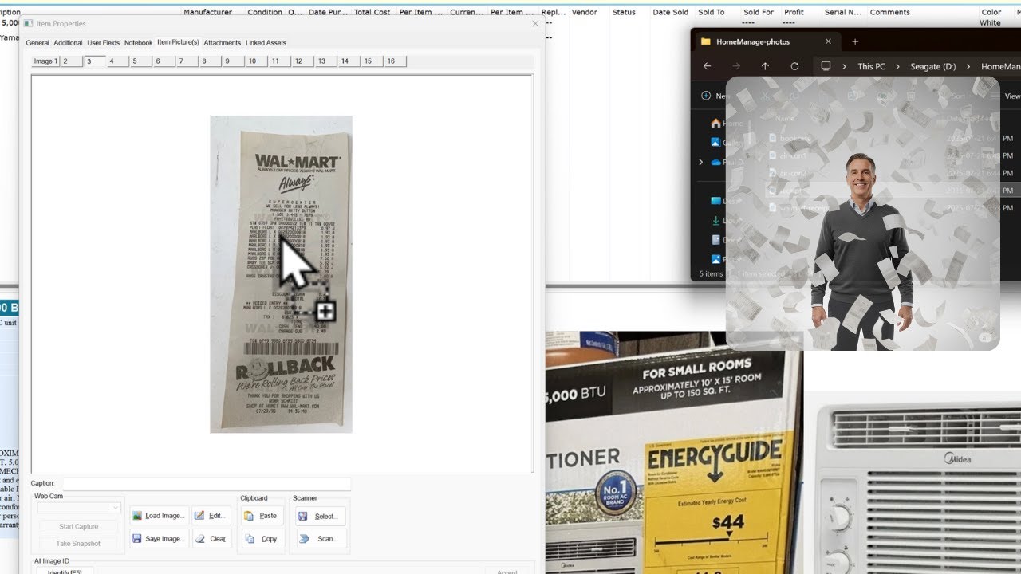Select picture tab 2
The image size is (1021, 574).
(x=72, y=61)
